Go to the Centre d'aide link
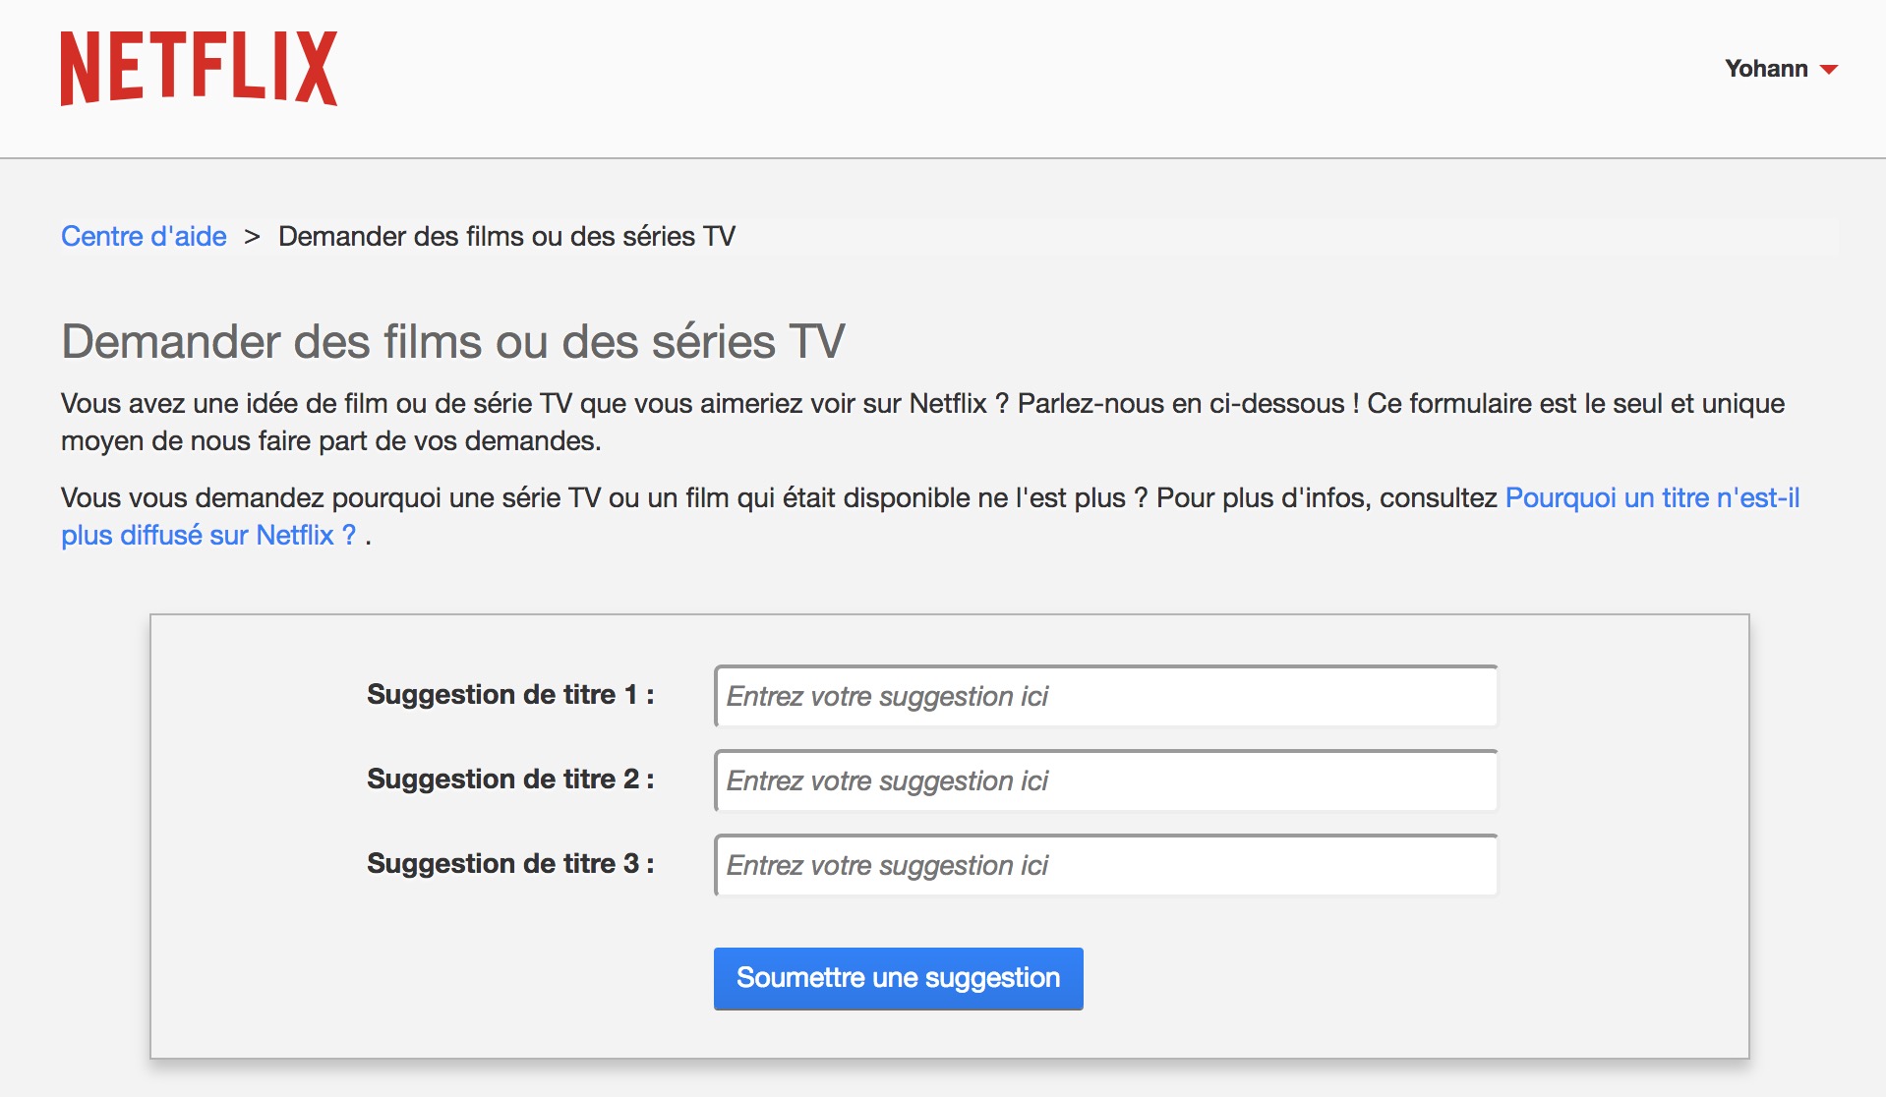The width and height of the screenshot is (1886, 1097). click(x=144, y=236)
